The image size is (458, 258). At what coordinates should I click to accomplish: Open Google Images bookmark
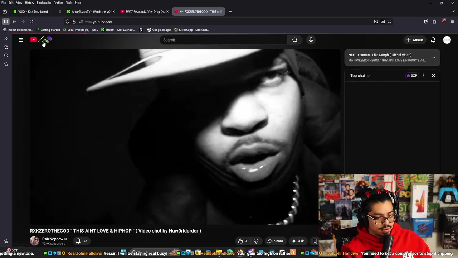click(x=160, y=30)
